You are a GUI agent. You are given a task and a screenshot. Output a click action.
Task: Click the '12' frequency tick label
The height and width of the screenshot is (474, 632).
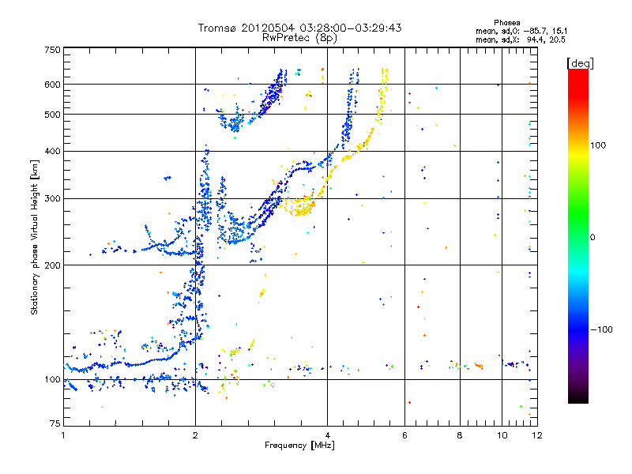537,435
